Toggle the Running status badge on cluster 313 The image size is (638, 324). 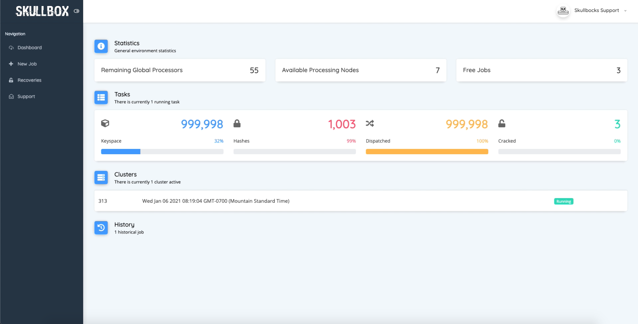pos(563,201)
